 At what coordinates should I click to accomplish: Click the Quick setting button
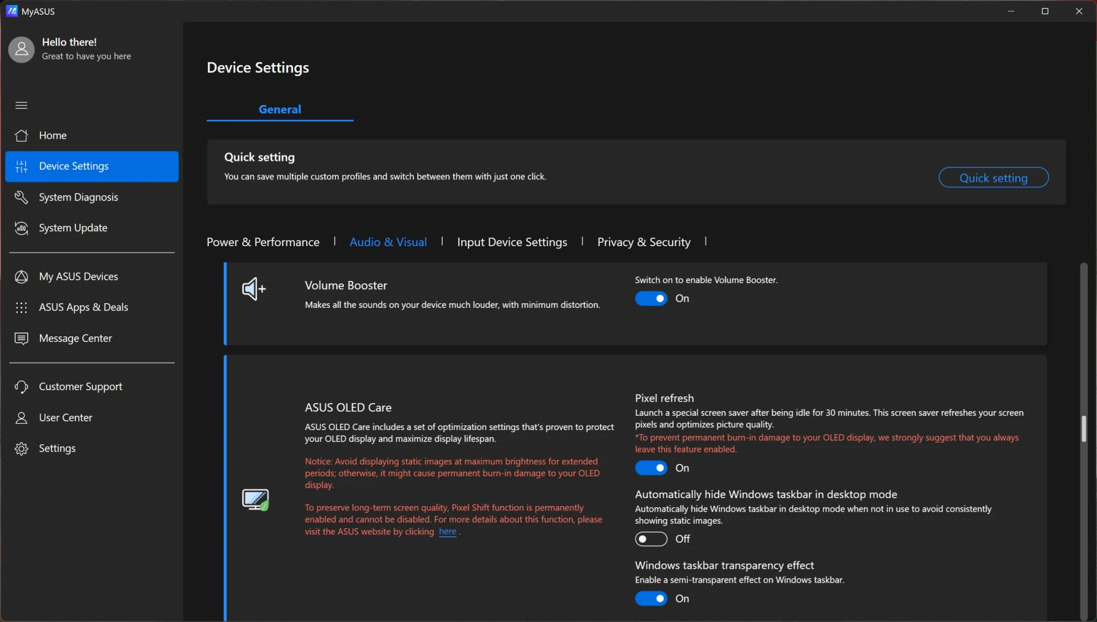(993, 178)
